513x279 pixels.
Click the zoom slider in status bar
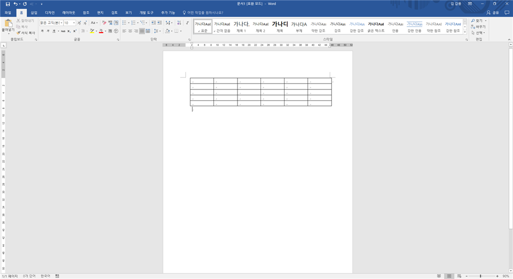pyautogui.click(x=480, y=276)
